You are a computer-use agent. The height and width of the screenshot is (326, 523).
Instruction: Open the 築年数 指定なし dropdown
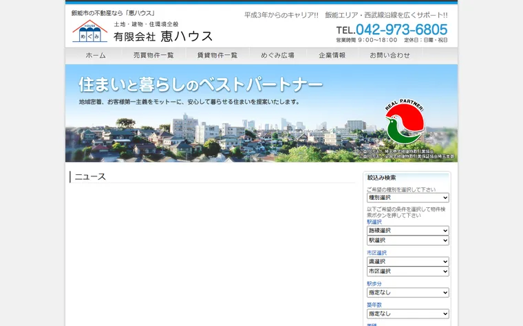point(407,314)
